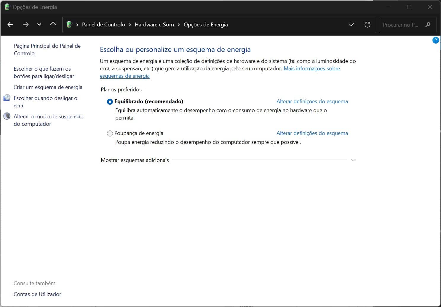The width and height of the screenshot is (441, 307).
Task: Open Criar um esquema de energia
Action: pos(48,87)
